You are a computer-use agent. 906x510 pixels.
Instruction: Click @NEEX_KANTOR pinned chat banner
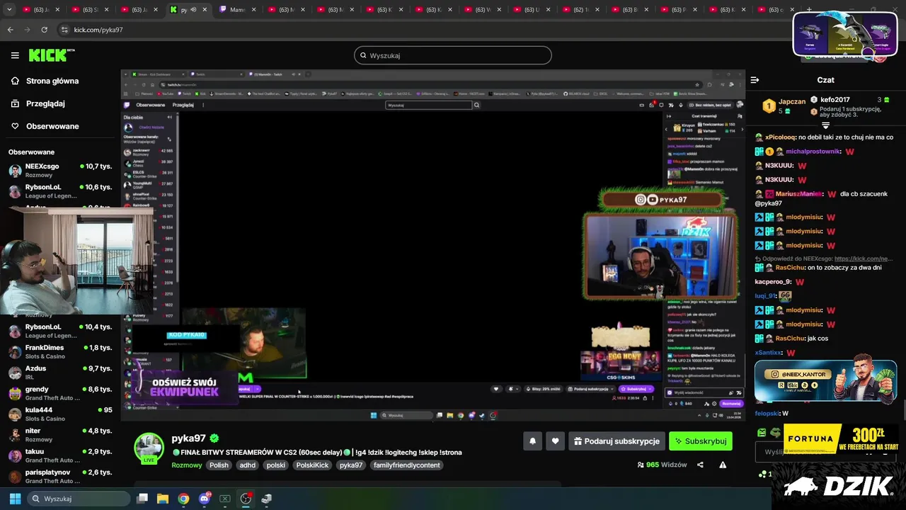coord(825,381)
